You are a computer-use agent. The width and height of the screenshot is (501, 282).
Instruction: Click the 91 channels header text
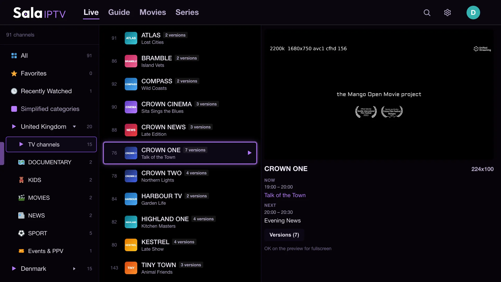coord(20,35)
